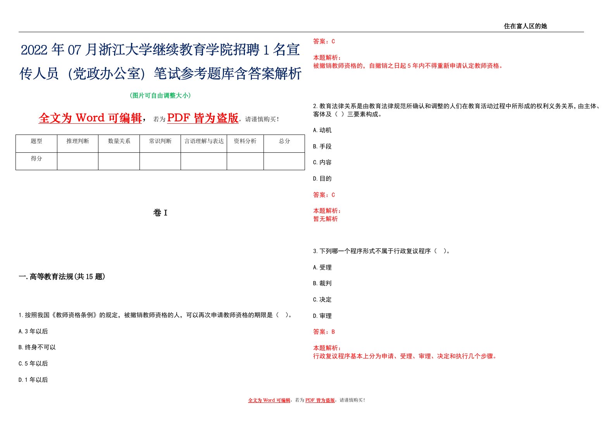Click title line containing 党政办公室
The image size is (615, 435).
tap(160, 73)
